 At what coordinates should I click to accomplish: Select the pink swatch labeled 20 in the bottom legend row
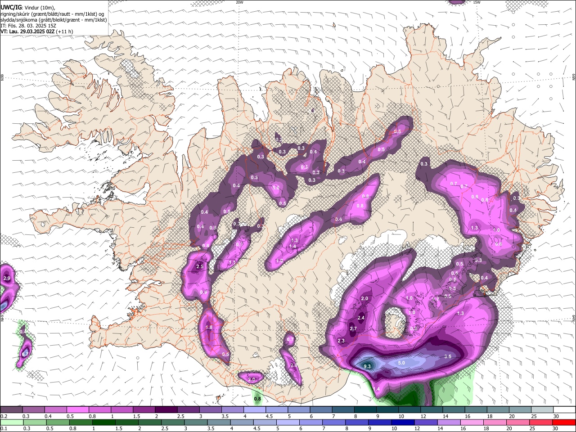pyautogui.click(x=517, y=422)
